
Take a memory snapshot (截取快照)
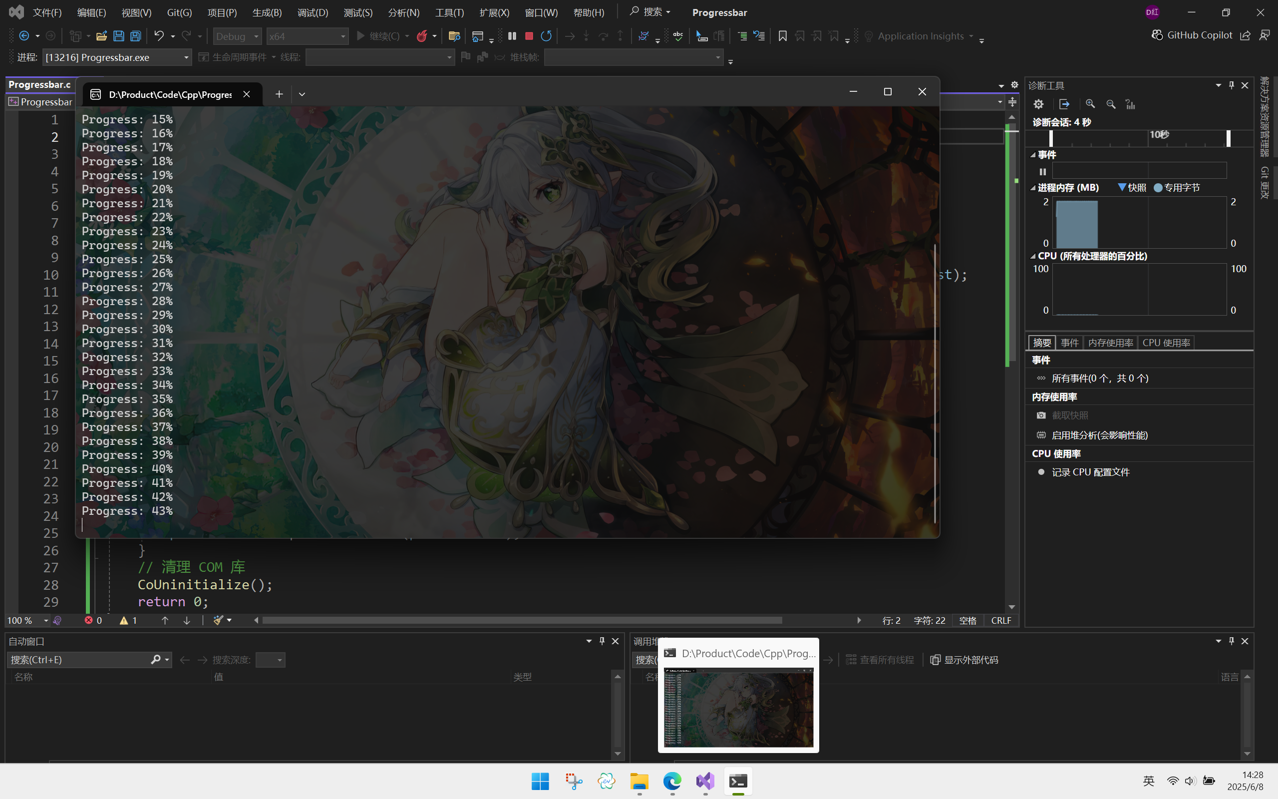pos(1063,415)
